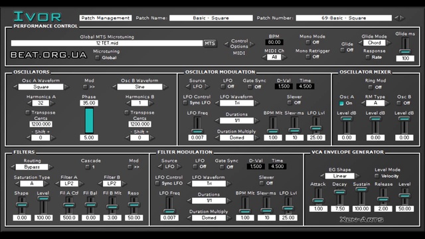Click the oscillator Phase teal slider

pos(89,120)
